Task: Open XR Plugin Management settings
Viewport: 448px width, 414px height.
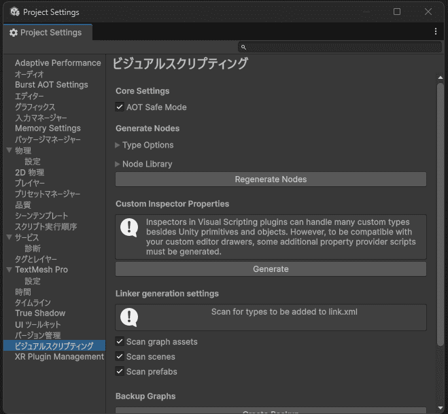Action: point(59,357)
